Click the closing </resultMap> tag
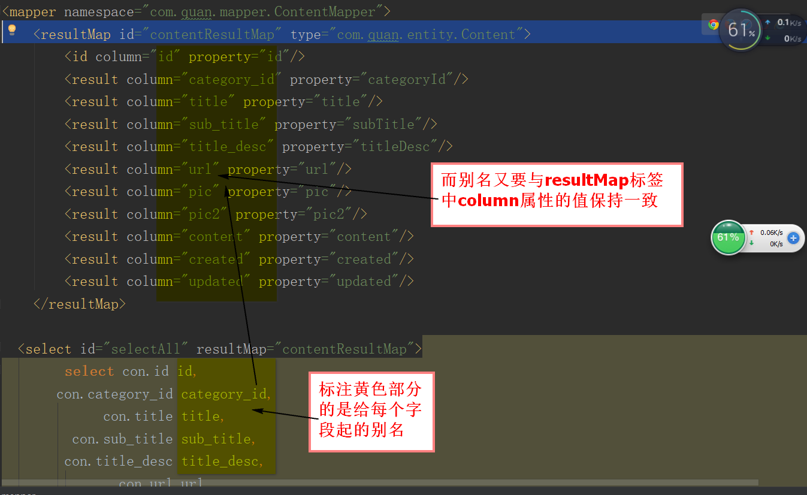The image size is (807, 495). [78, 303]
